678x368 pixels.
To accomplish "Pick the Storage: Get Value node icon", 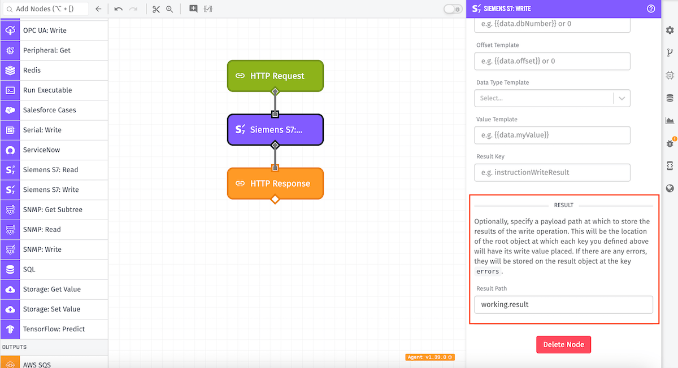I will pyautogui.click(x=10, y=289).
